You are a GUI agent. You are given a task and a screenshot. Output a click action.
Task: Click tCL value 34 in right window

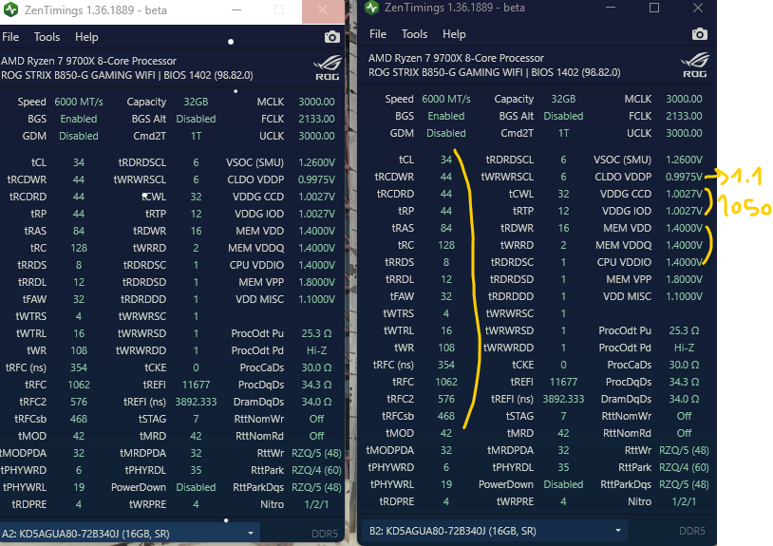[446, 160]
